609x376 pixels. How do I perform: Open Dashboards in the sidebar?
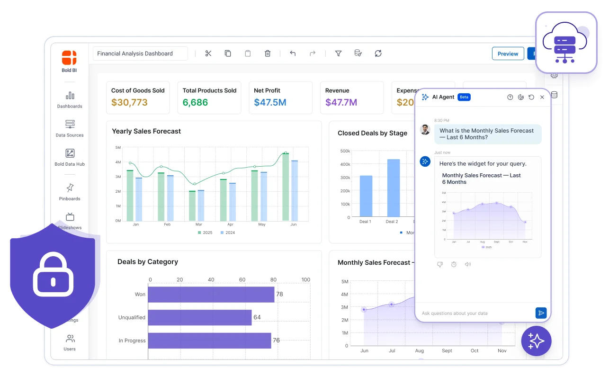70,100
